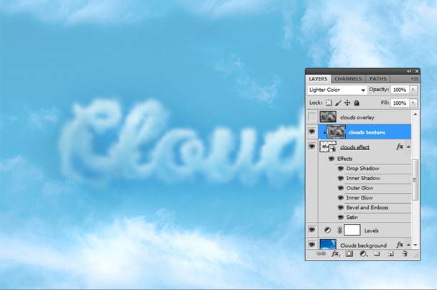
Task: Click link icon between Levels and mask
Action: coord(339,230)
